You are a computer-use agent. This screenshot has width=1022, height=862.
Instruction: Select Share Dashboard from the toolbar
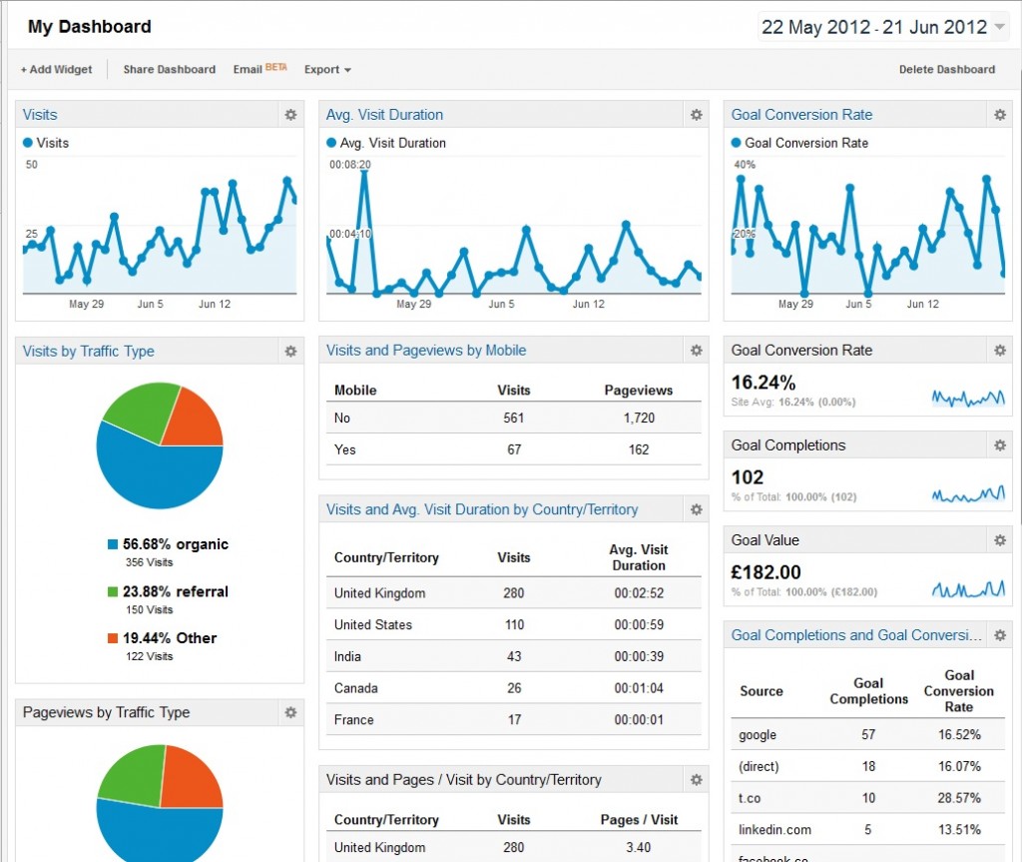pos(168,69)
